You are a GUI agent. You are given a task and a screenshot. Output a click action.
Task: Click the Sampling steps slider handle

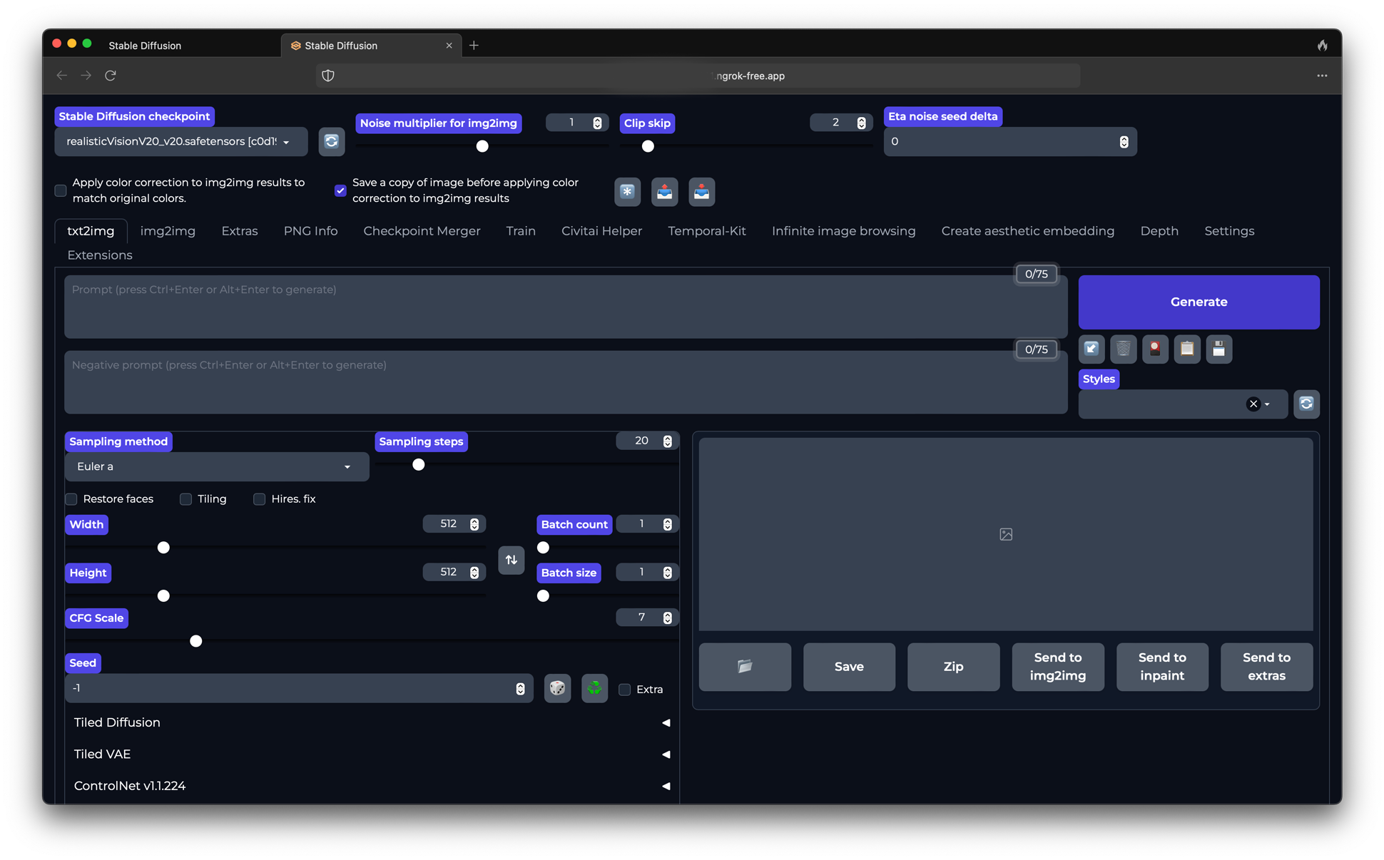click(419, 465)
